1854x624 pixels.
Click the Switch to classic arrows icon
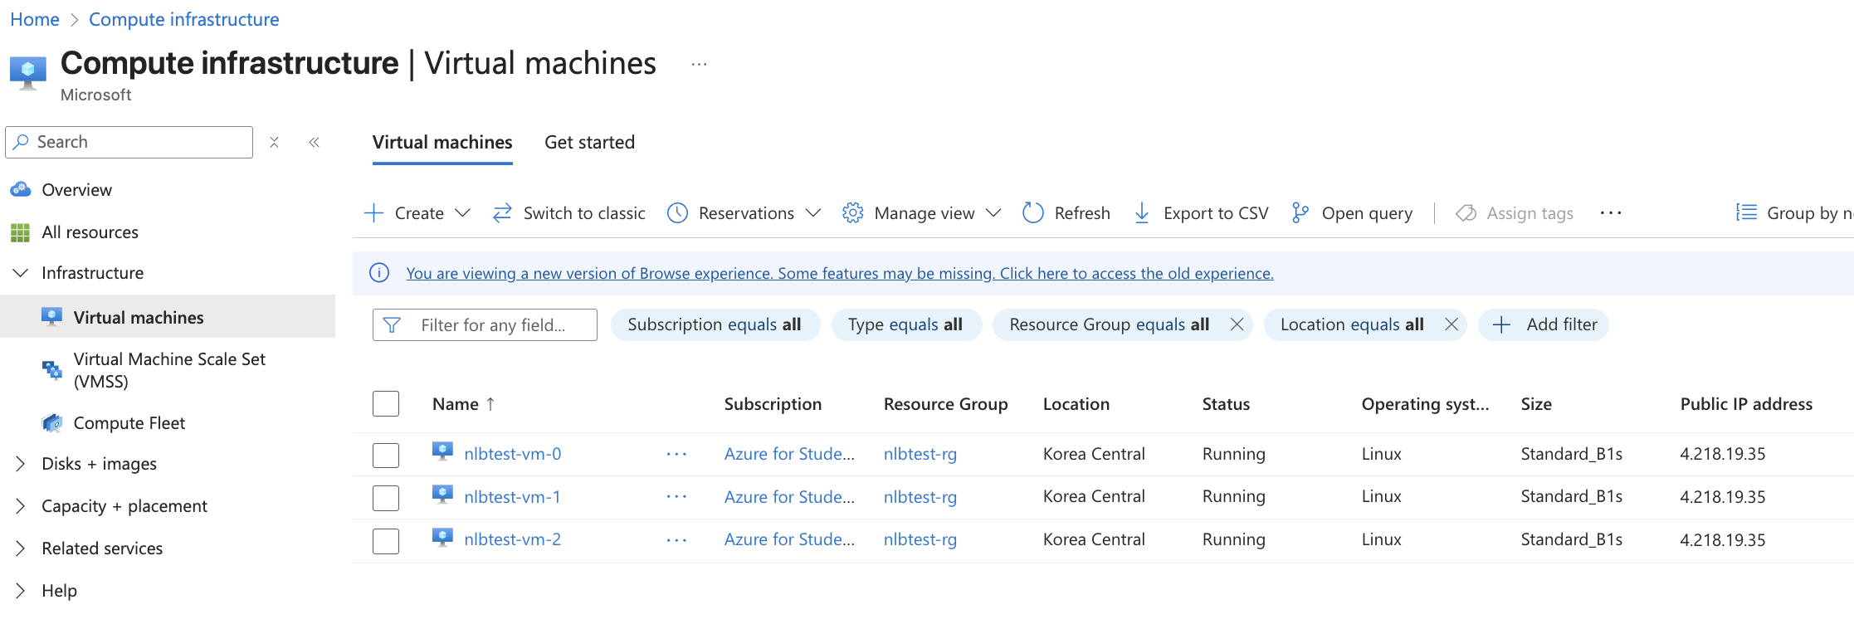coord(502,213)
